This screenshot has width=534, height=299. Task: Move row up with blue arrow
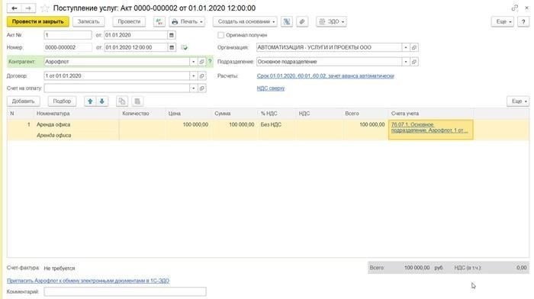pyautogui.click(x=90, y=101)
